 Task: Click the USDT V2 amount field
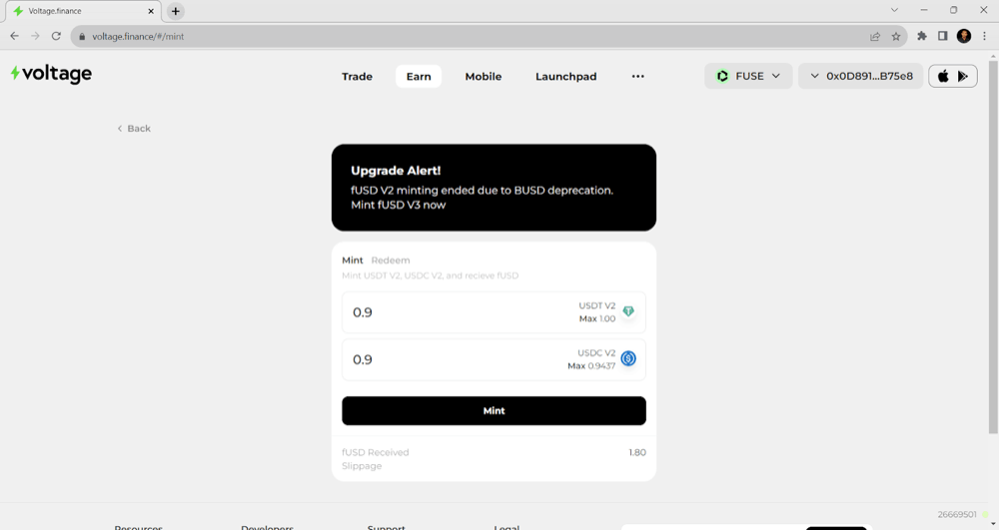pyautogui.click(x=494, y=312)
